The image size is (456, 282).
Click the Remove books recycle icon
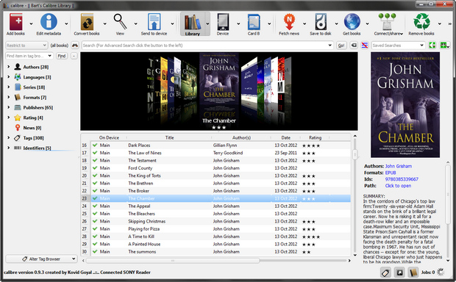tap(421, 22)
